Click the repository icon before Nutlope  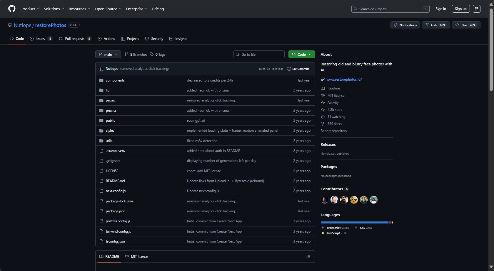(x=10, y=25)
